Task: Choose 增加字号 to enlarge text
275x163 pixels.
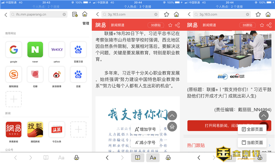Action: 146,130
